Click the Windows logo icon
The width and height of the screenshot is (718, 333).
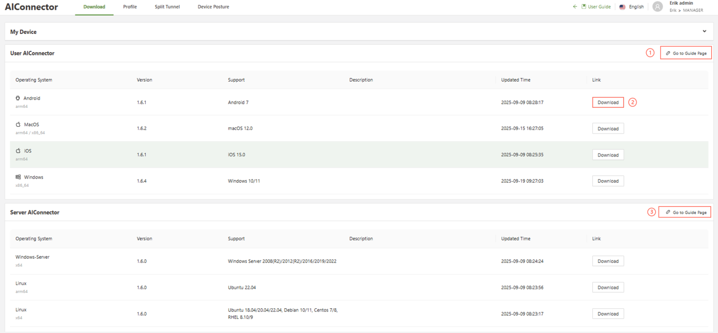(x=18, y=177)
